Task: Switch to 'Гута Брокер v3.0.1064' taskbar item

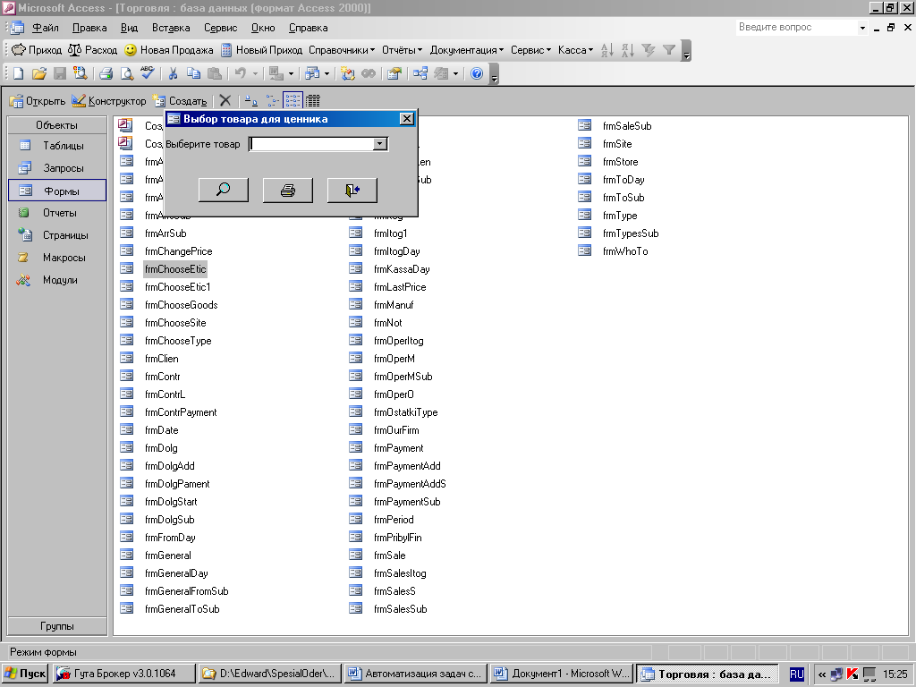Action: click(x=123, y=674)
